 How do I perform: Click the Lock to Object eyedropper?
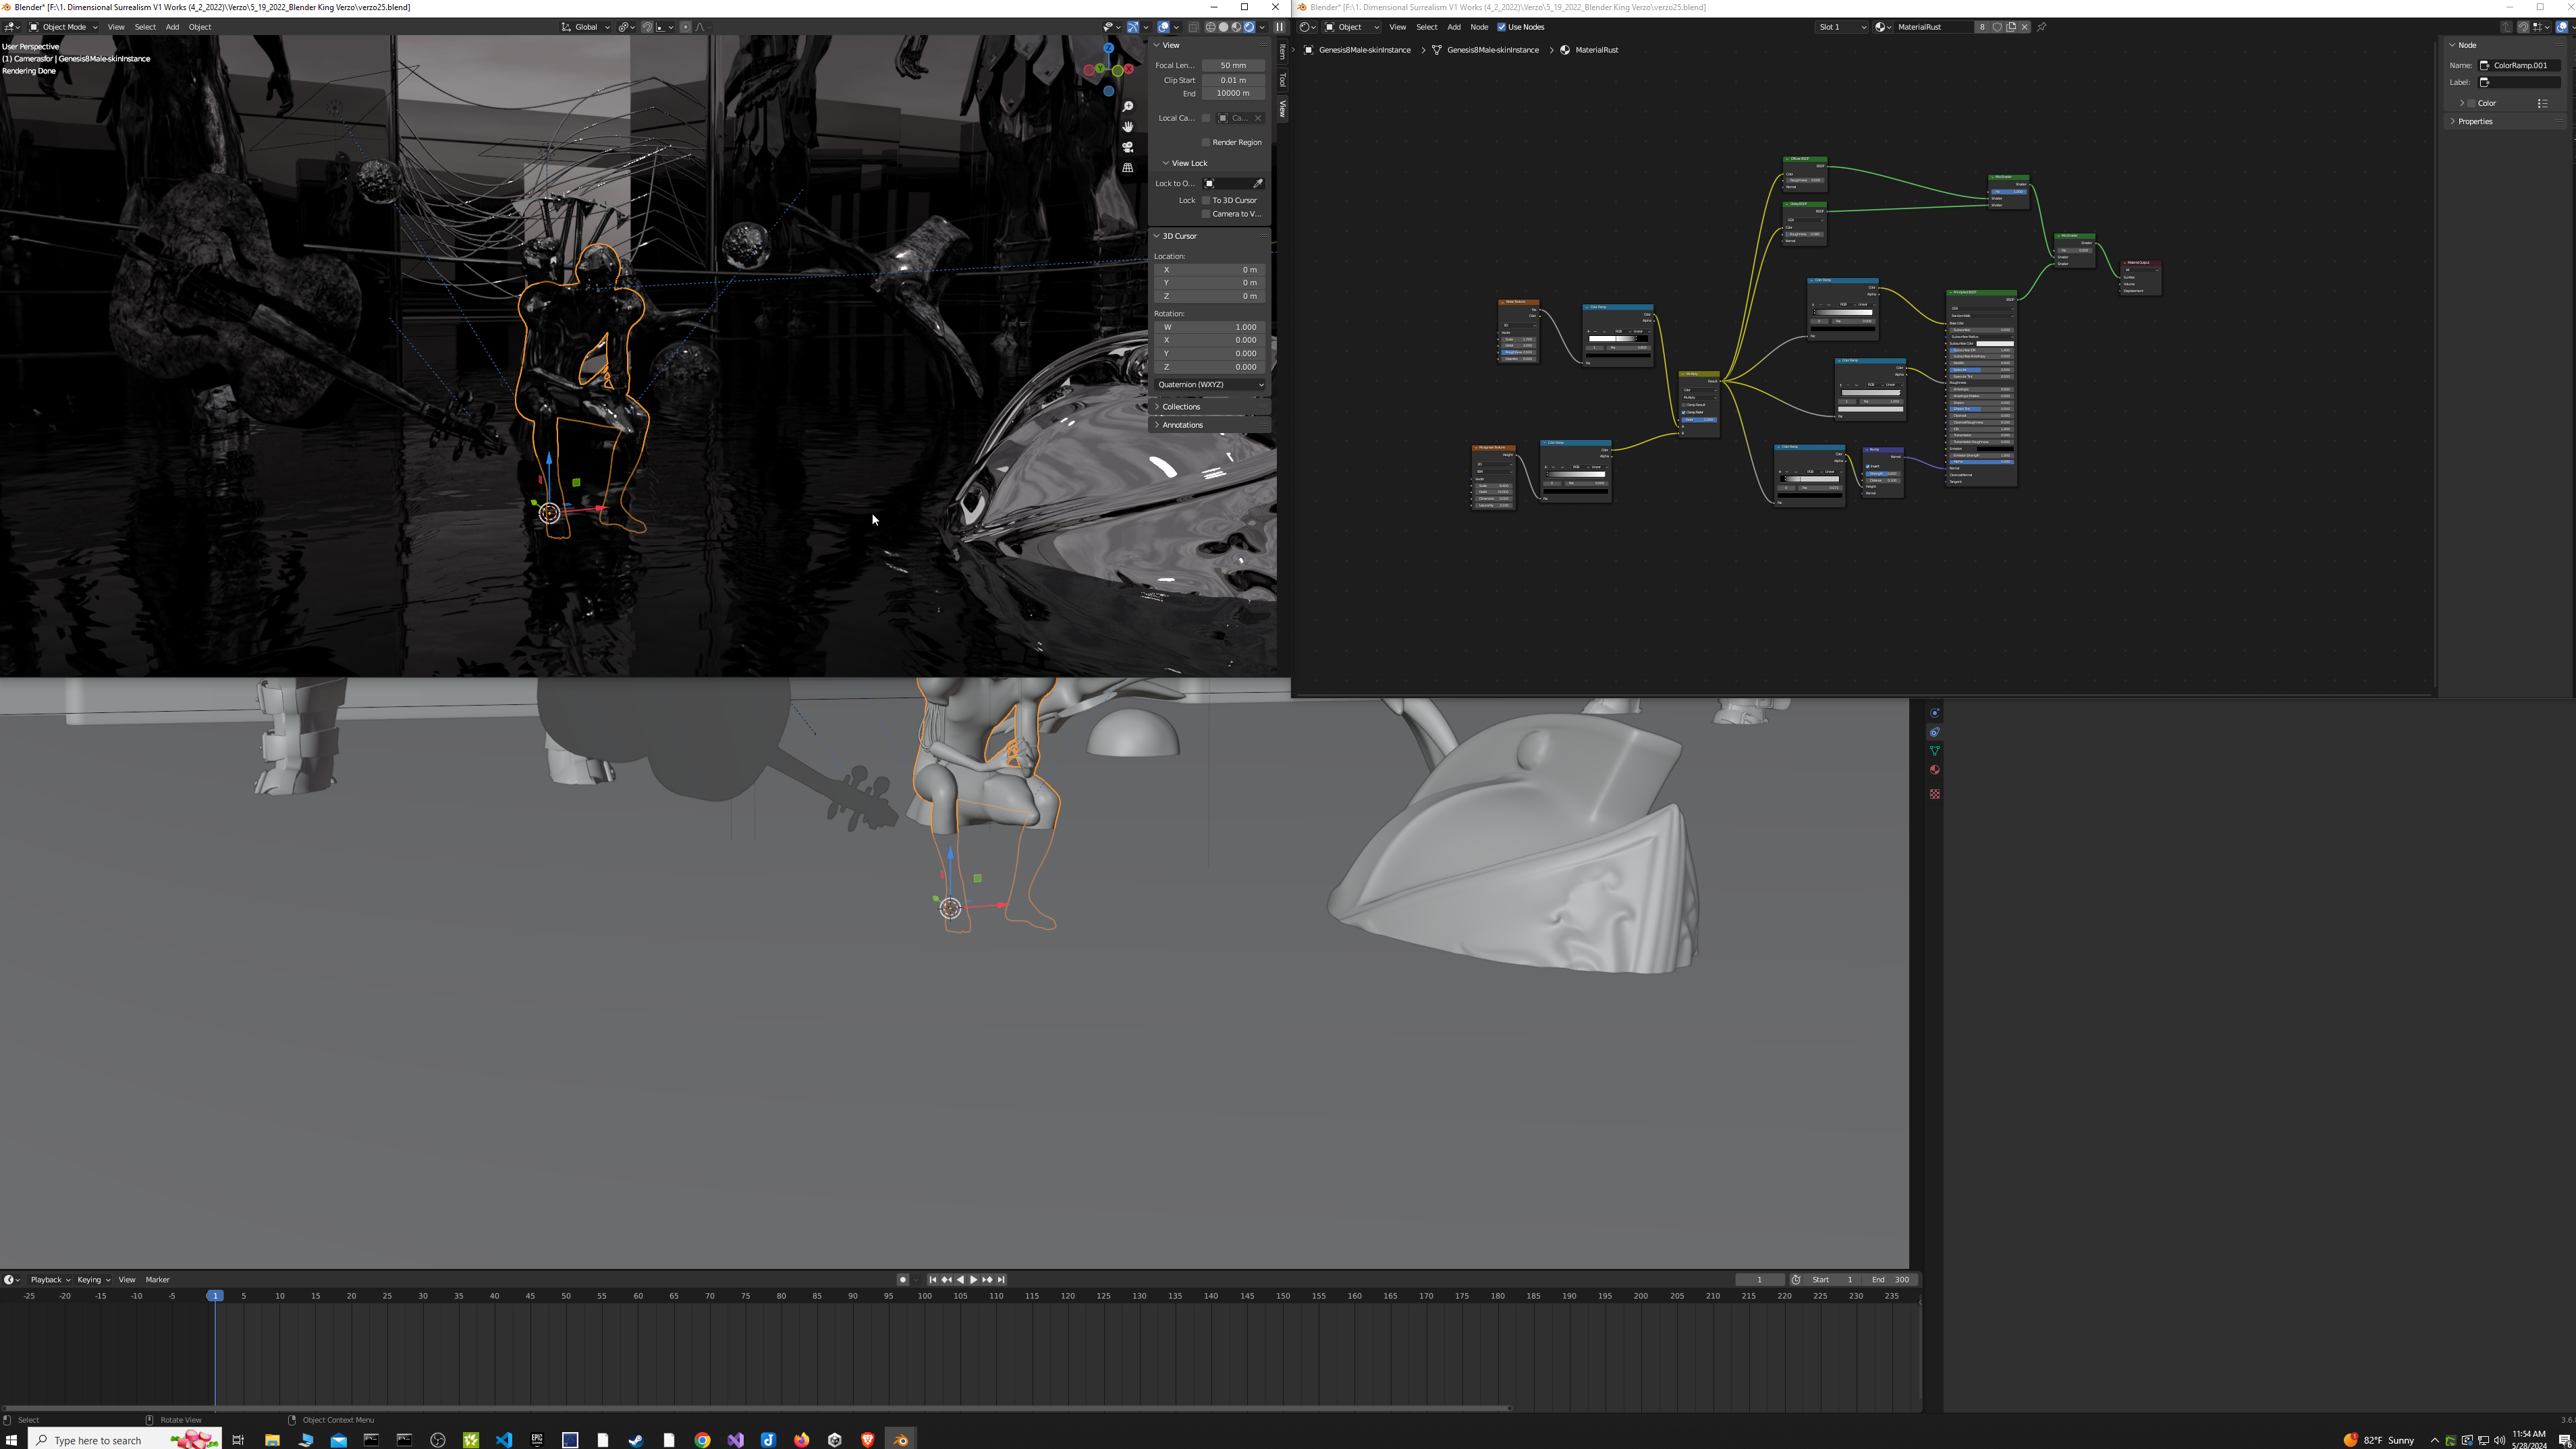1258,183
